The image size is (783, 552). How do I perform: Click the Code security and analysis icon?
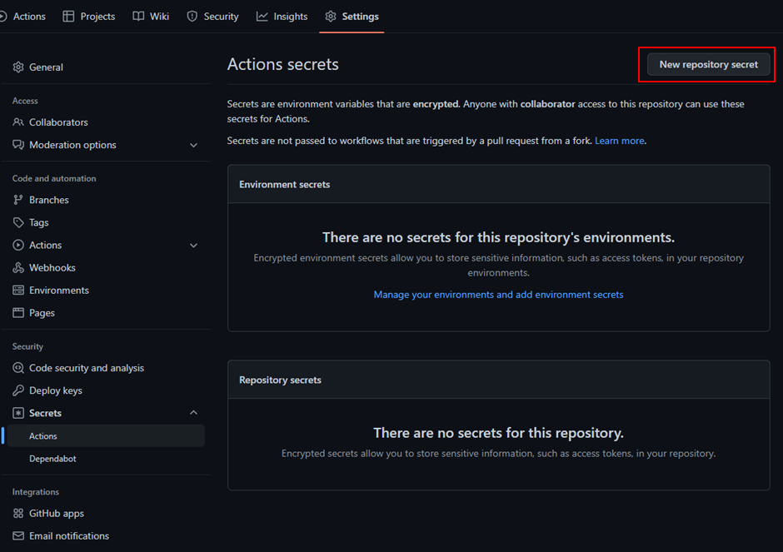click(17, 367)
